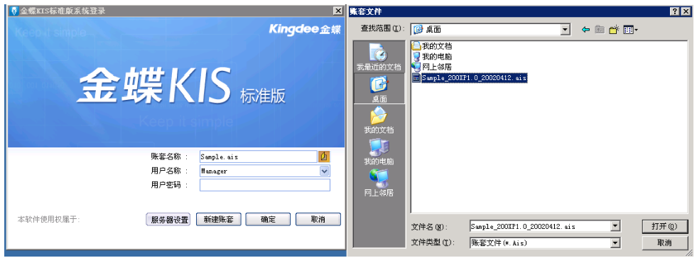Screen dimensions: 697x258
Task: Open the view menu icon in file dialog
Action: coord(630,30)
